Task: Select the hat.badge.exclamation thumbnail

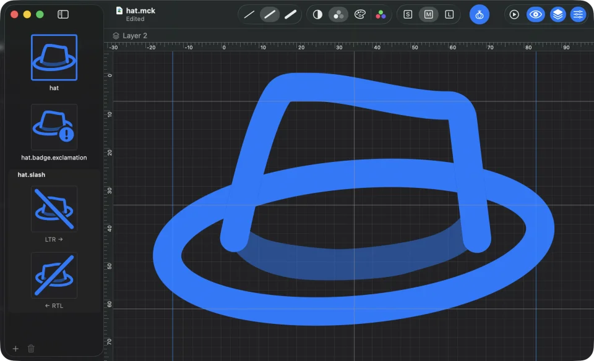Action: coord(54,127)
